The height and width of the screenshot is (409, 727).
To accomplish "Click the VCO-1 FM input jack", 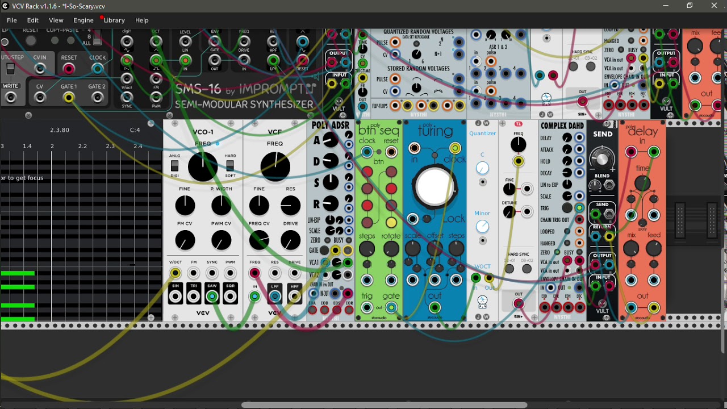I will 194,274.
